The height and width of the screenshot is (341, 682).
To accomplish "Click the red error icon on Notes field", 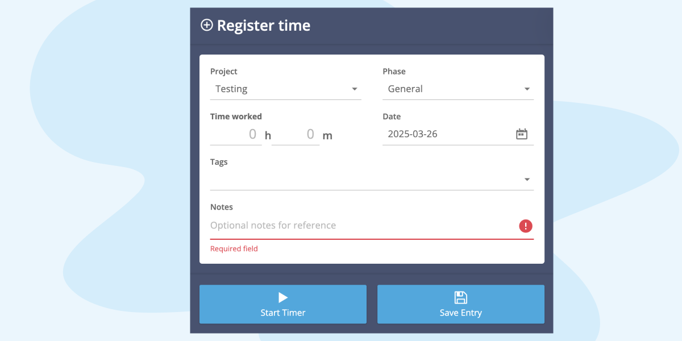I will coord(525,226).
